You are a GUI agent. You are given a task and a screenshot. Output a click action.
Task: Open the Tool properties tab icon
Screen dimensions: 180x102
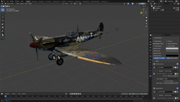click(150, 39)
